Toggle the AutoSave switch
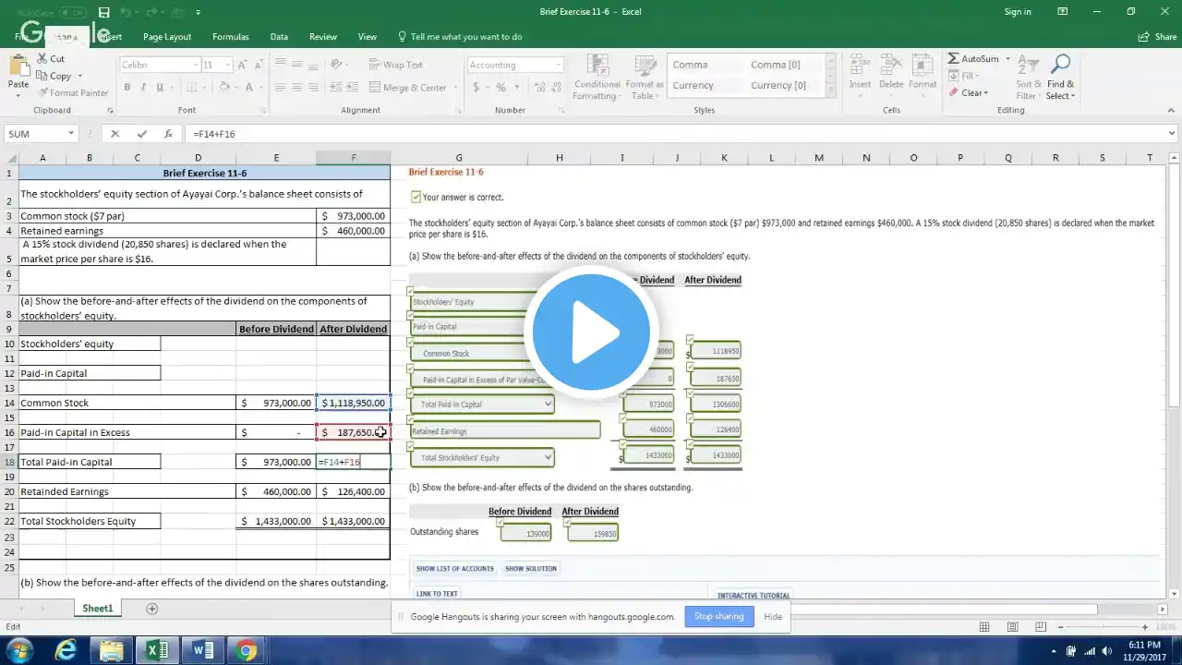 pos(72,12)
